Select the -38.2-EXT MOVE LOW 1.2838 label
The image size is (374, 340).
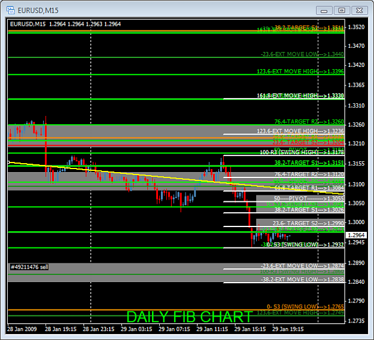302,280
